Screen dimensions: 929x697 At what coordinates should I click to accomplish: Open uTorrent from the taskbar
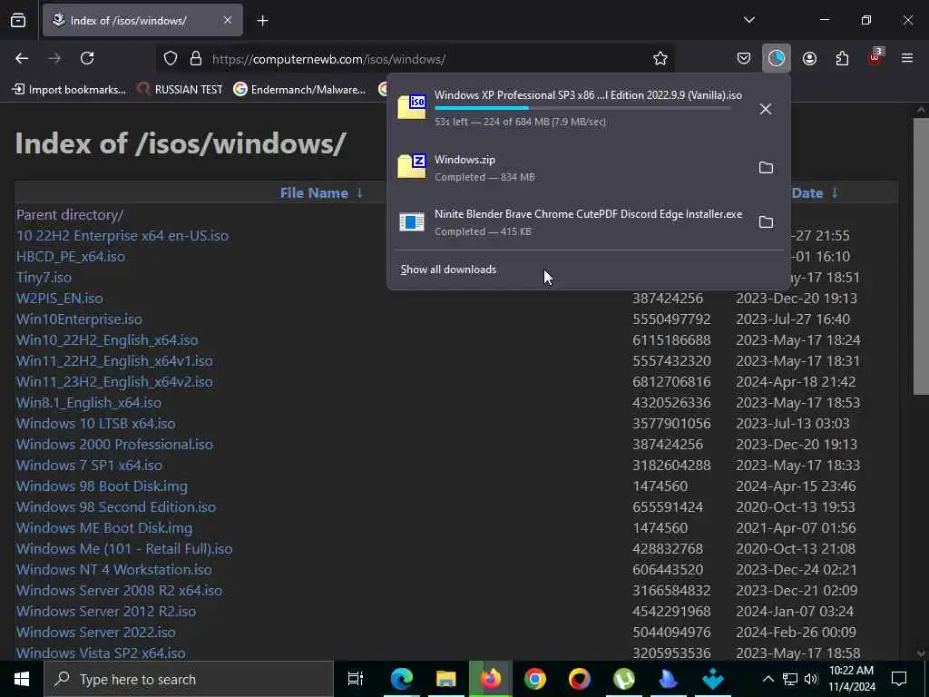tap(623, 679)
